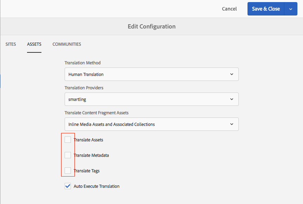The width and height of the screenshot is (303, 204).
Task: Switch to the SITES tab
Action: pos(11,44)
